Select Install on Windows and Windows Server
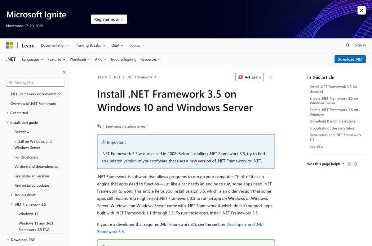 [33, 144]
